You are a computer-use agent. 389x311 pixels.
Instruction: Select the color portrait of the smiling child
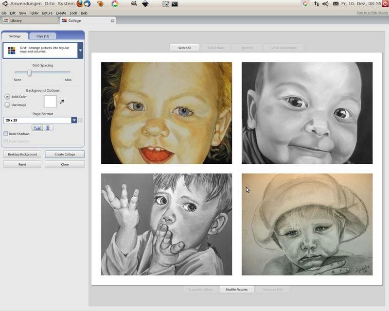166,113
